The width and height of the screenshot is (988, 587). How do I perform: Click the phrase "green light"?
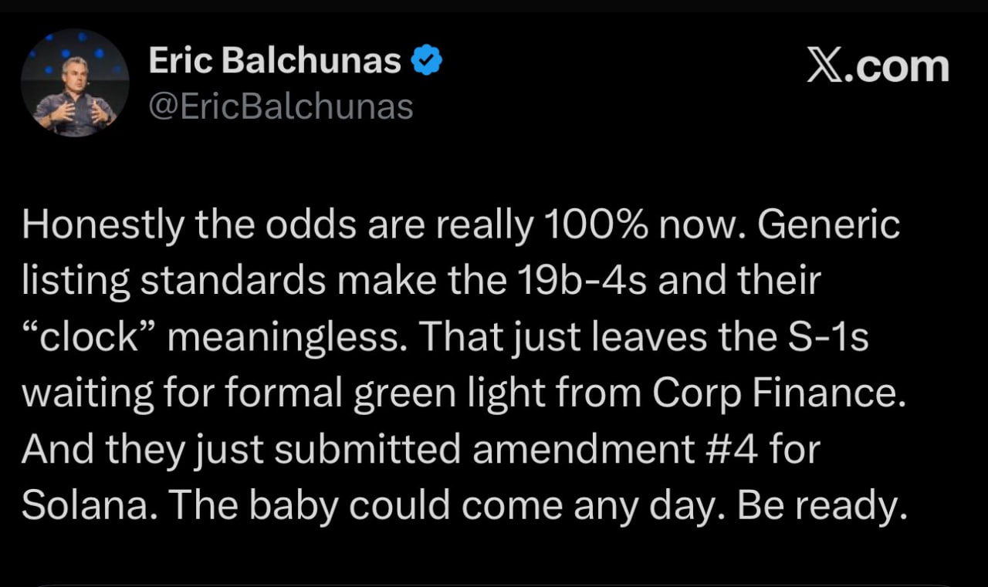[442, 393]
